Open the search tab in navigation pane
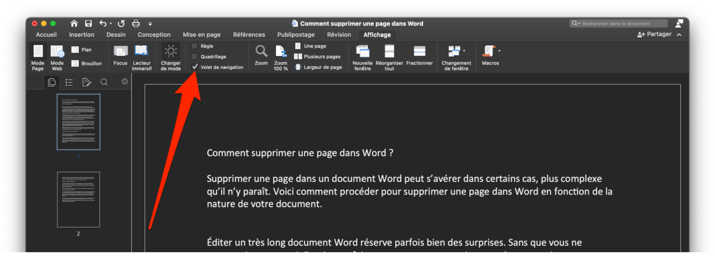Viewport: 715px width, 271px height. click(104, 82)
